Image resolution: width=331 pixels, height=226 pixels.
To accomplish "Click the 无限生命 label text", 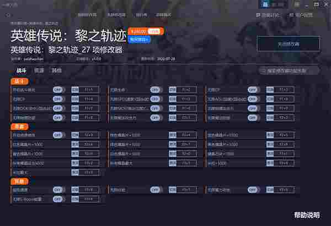I will click(x=118, y=90).
